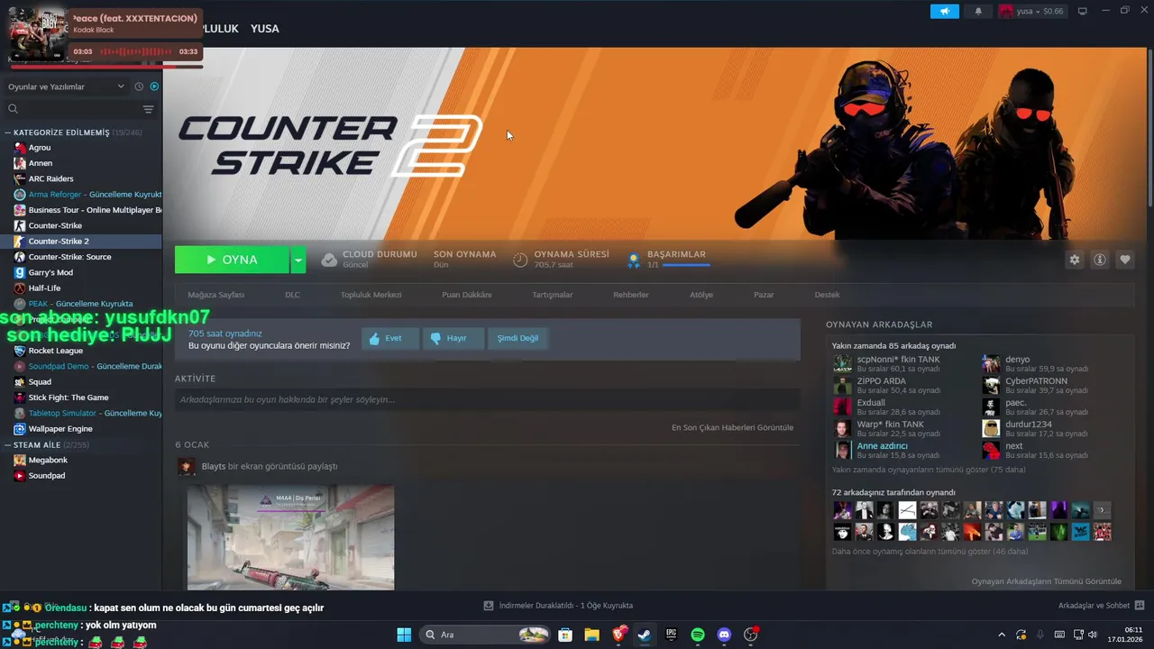Open the notifications bell
This screenshot has width=1154, height=649.
(978, 12)
